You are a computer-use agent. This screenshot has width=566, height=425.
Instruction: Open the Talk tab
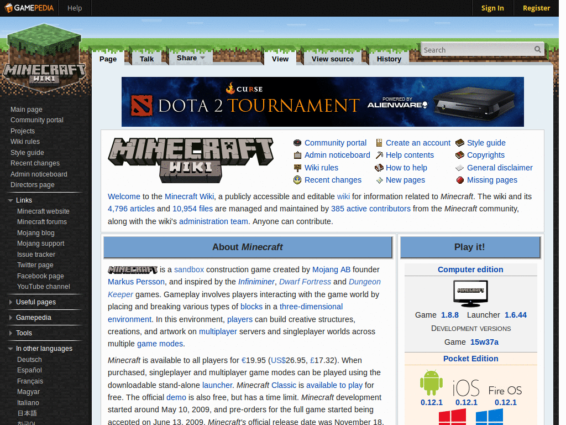(x=146, y=59)
